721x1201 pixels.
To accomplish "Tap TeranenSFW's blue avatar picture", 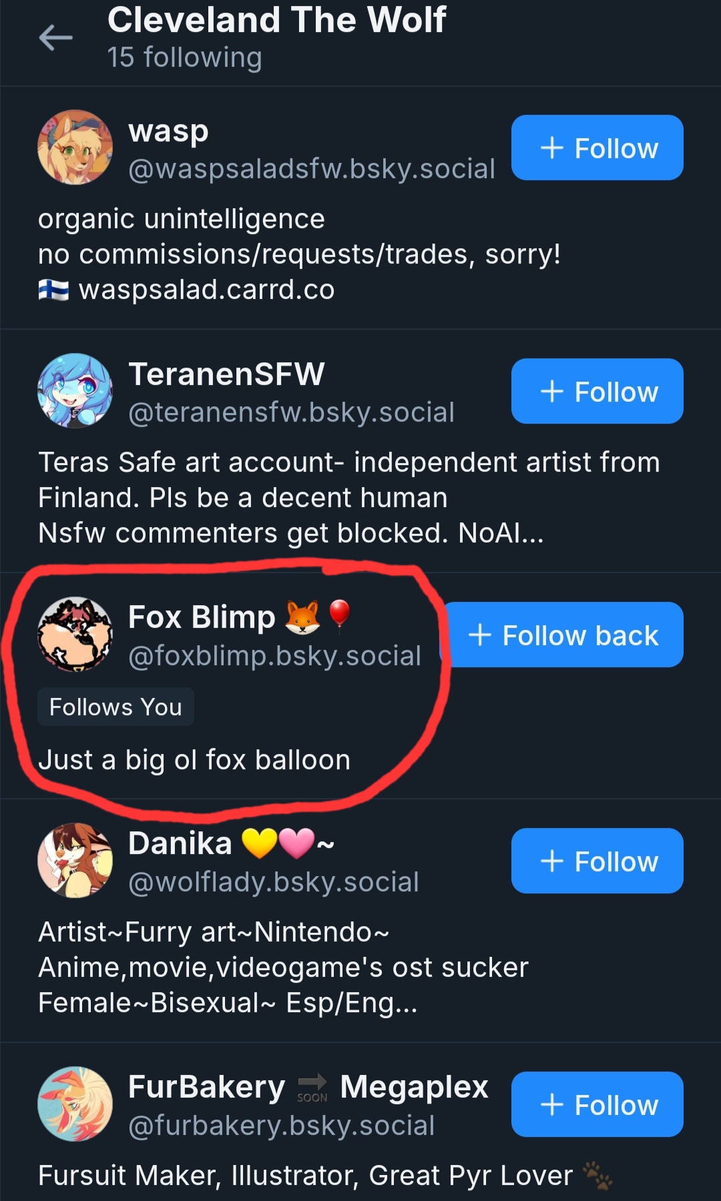I will pos(75,391).
